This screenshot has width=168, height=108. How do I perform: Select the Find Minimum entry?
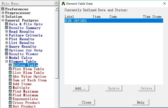click(25, 95)
